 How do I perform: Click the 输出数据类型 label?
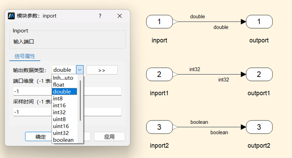point(30,70)
